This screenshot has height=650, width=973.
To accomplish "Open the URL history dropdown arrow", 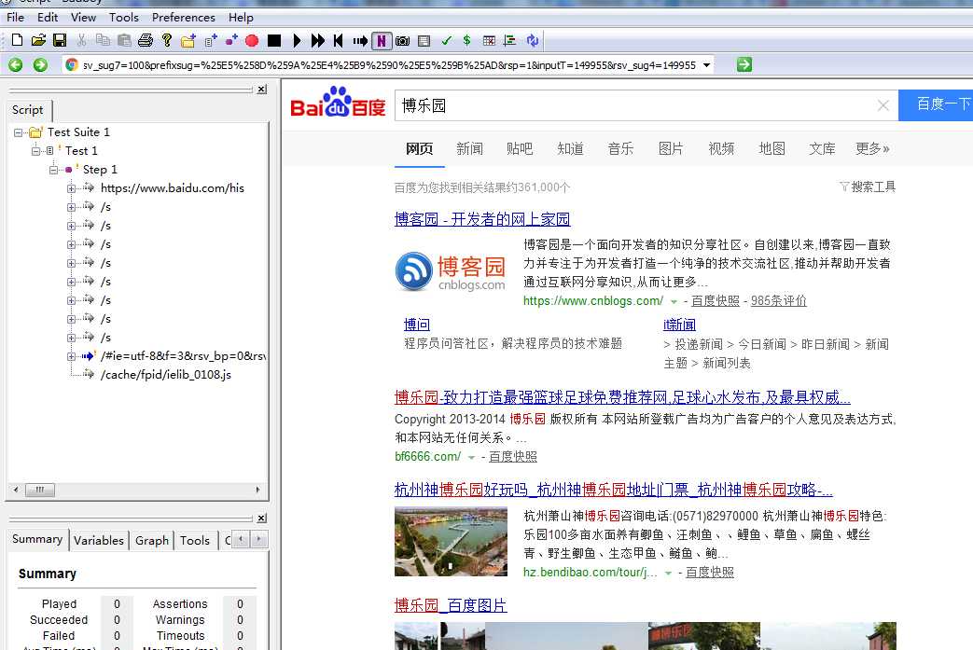I will 707,65.
